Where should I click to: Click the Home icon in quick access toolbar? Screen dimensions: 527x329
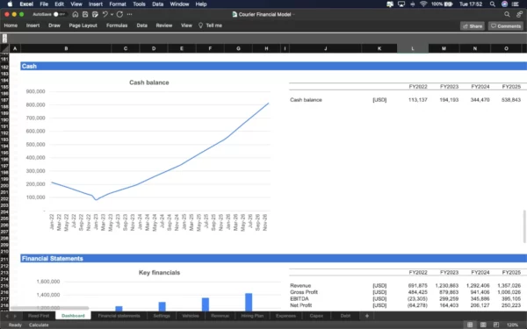tap(76, 14)
